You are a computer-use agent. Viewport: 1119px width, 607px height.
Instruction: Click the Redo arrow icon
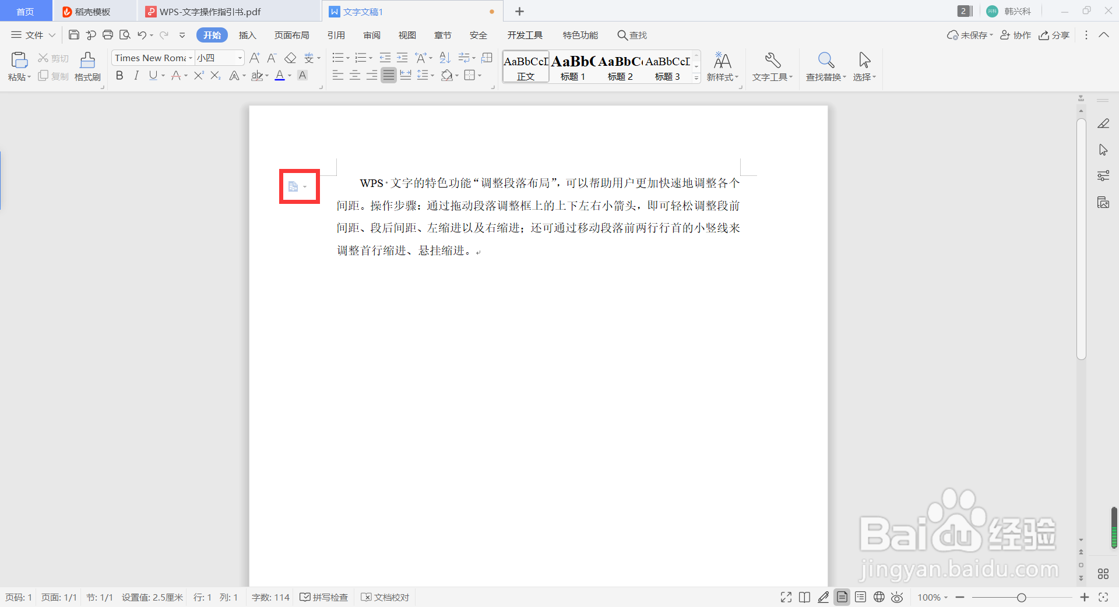164,35
